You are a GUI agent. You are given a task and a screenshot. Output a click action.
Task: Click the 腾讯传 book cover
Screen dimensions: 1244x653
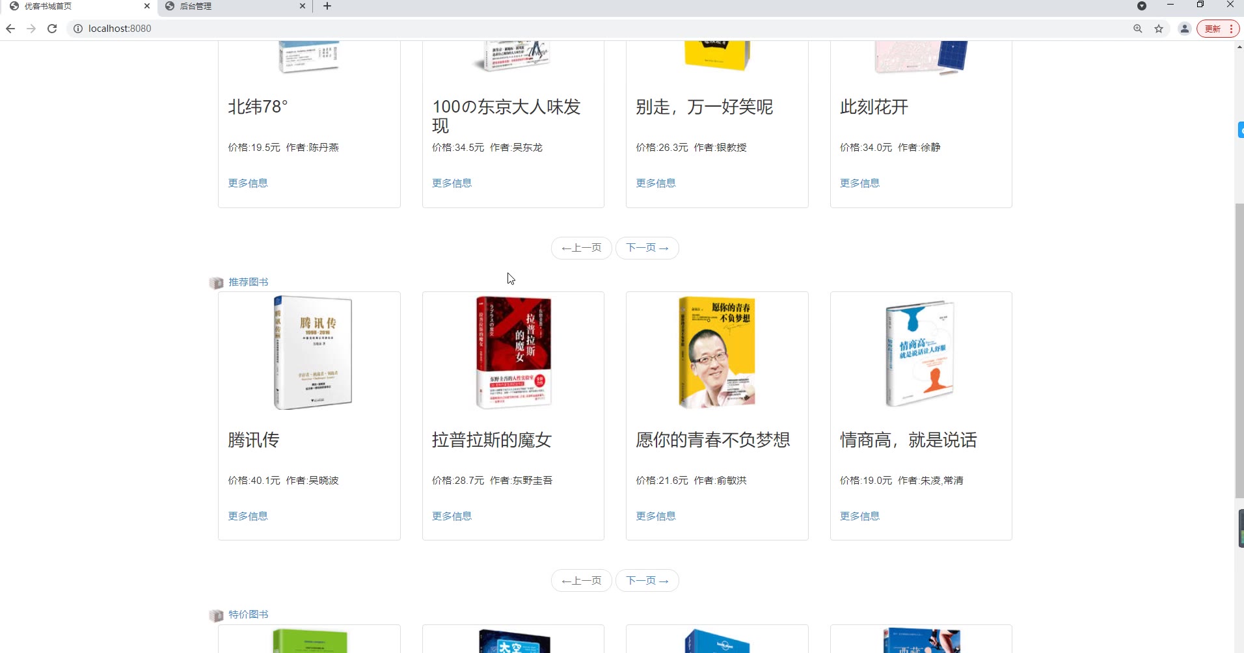pos(312,353)
